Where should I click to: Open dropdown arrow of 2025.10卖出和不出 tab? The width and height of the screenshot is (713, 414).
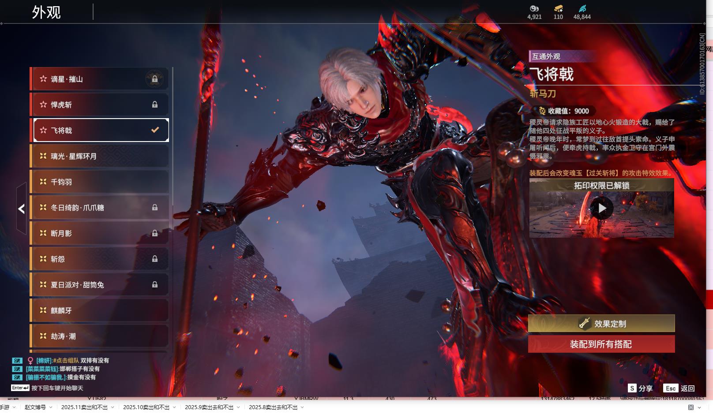pyautogui.click(x=174, y=407)
